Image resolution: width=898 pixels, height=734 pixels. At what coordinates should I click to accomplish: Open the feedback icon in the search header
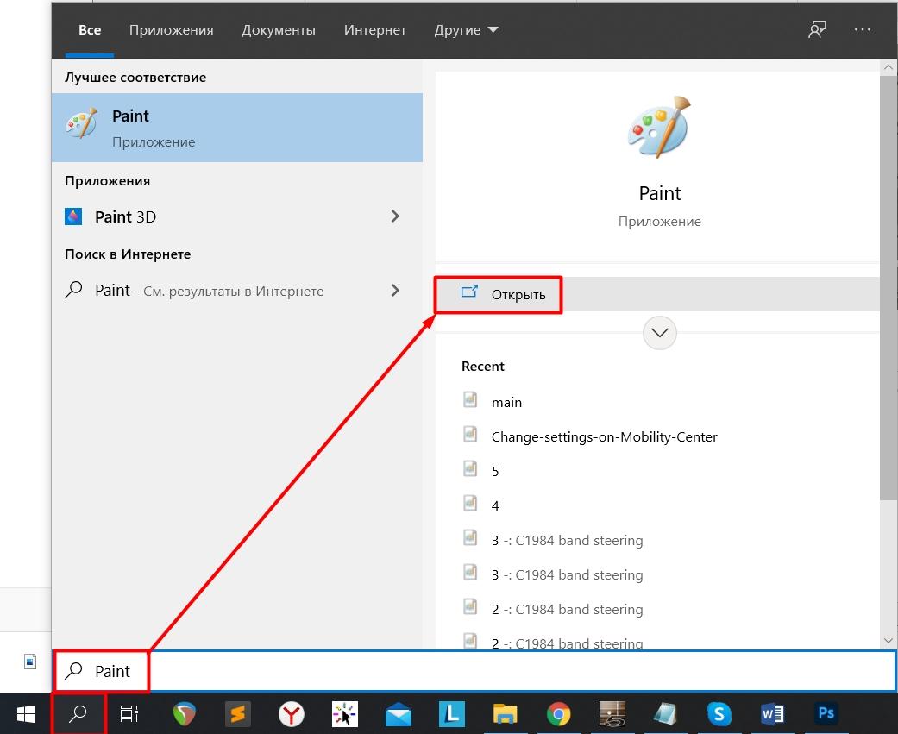pos(817,29)
